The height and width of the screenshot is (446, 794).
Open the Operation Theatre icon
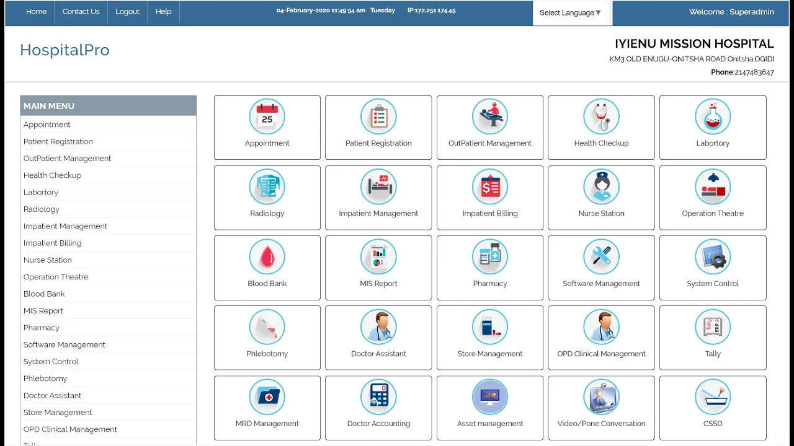pos(713,186)
